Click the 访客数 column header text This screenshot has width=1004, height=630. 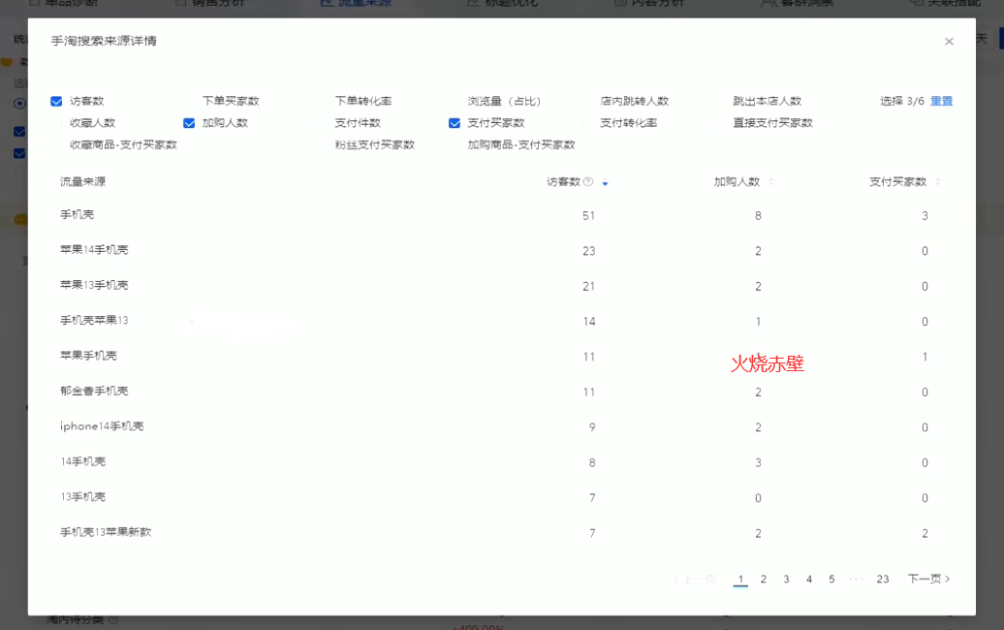click(x=563, y=182)
